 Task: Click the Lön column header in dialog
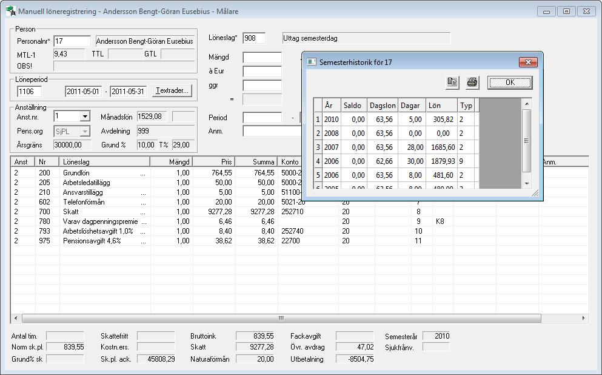pos(441,105)
